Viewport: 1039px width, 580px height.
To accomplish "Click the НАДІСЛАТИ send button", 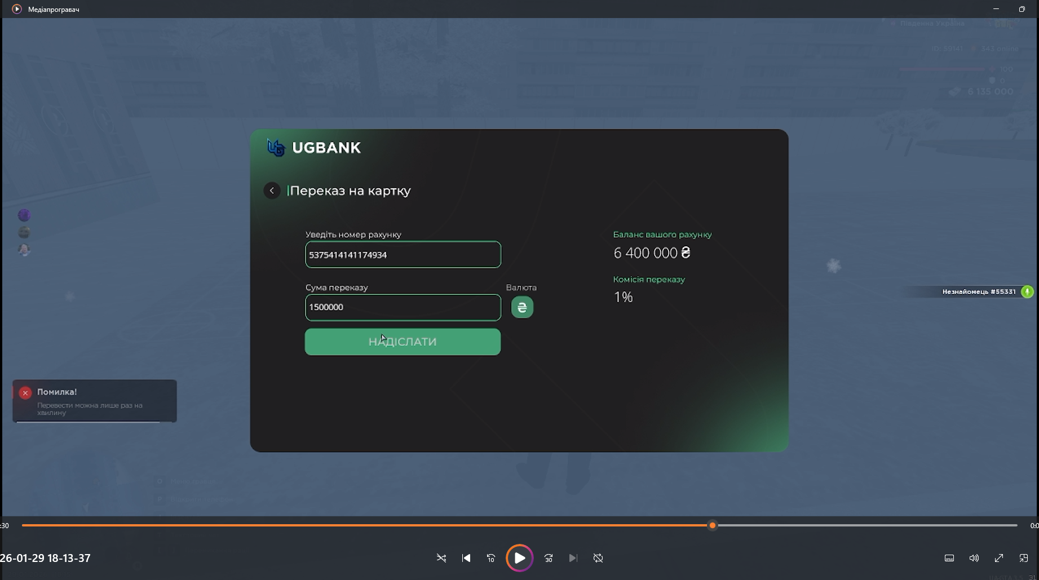I will (403, 342).
